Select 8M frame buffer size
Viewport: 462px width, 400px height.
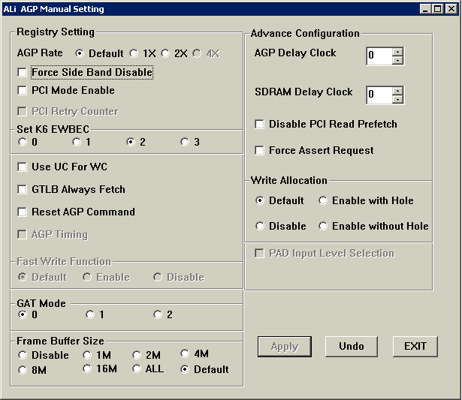[x=23, y=370]
